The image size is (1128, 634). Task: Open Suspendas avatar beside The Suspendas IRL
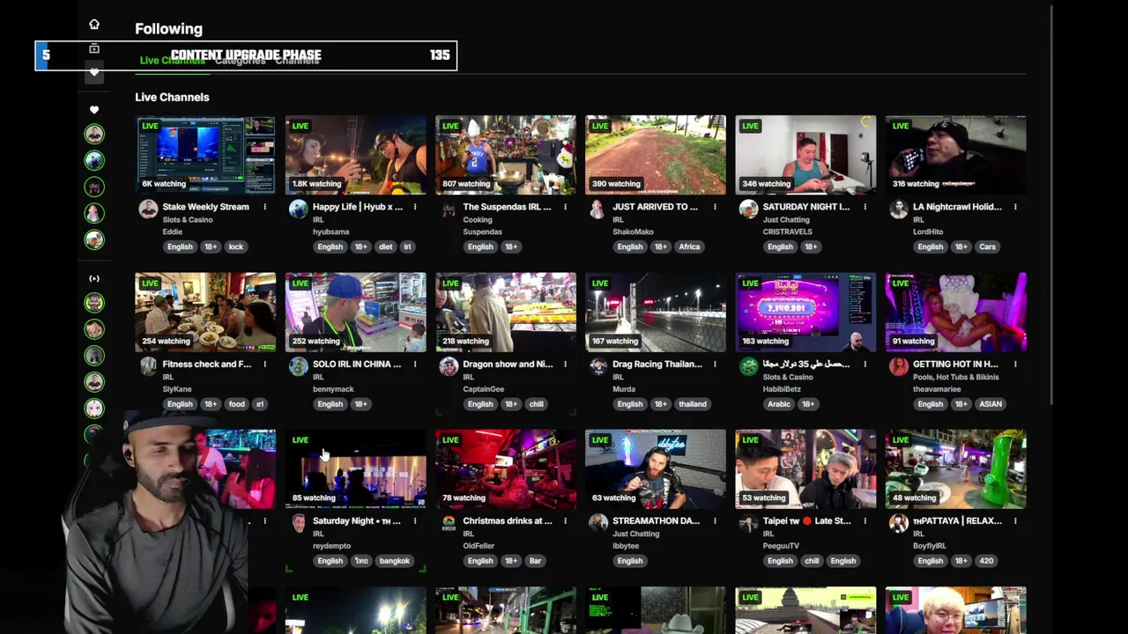click(x=449, y=209)
